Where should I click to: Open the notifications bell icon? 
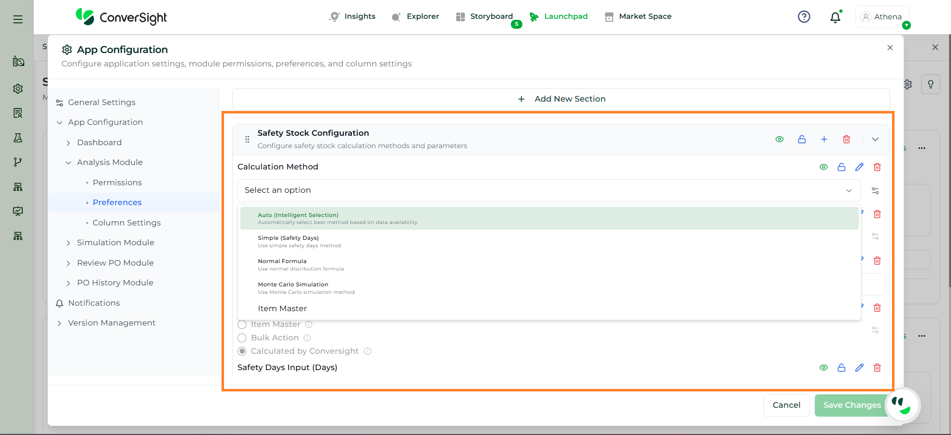point(835,17)
